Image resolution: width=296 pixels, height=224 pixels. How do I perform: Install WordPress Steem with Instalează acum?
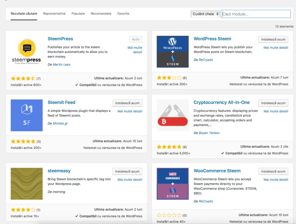pos(273,39)
